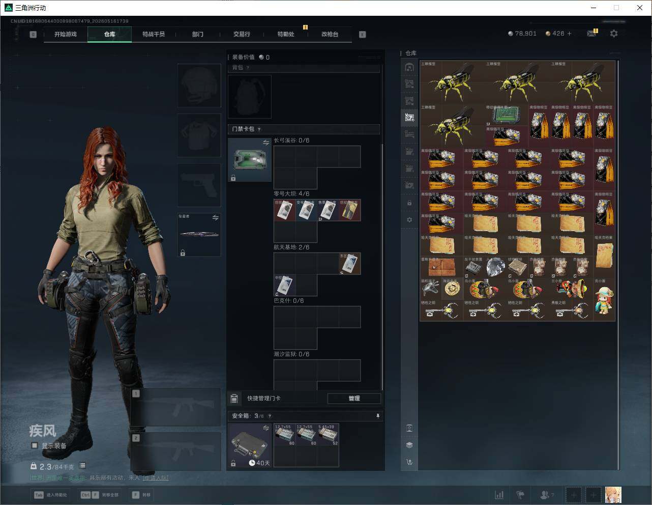Click primary weapon slot 2
This screenshot has height=505, width=652.
(175, 452)
